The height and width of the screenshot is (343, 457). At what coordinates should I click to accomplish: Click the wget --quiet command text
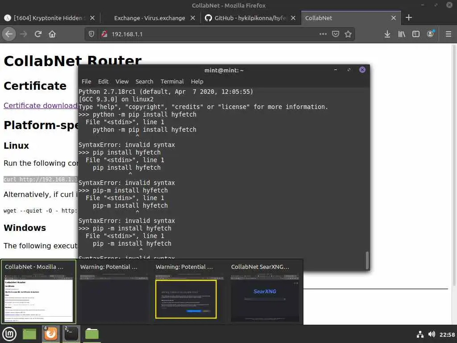41,211
